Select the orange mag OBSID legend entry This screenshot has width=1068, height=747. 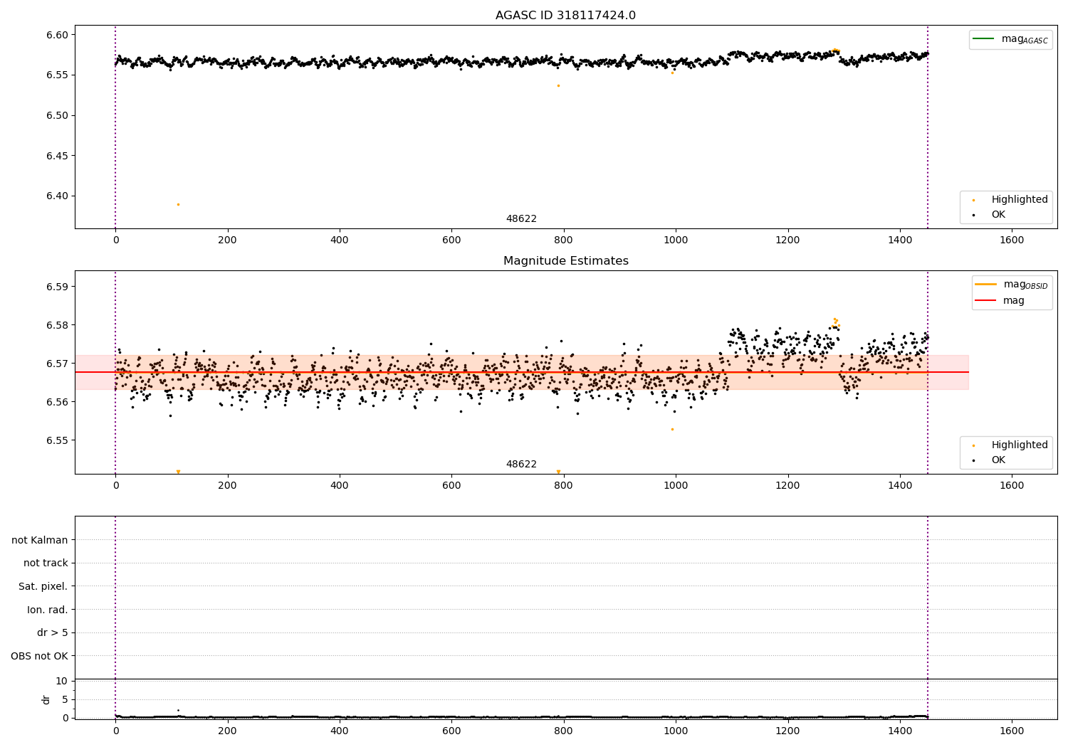(1011, 285)
